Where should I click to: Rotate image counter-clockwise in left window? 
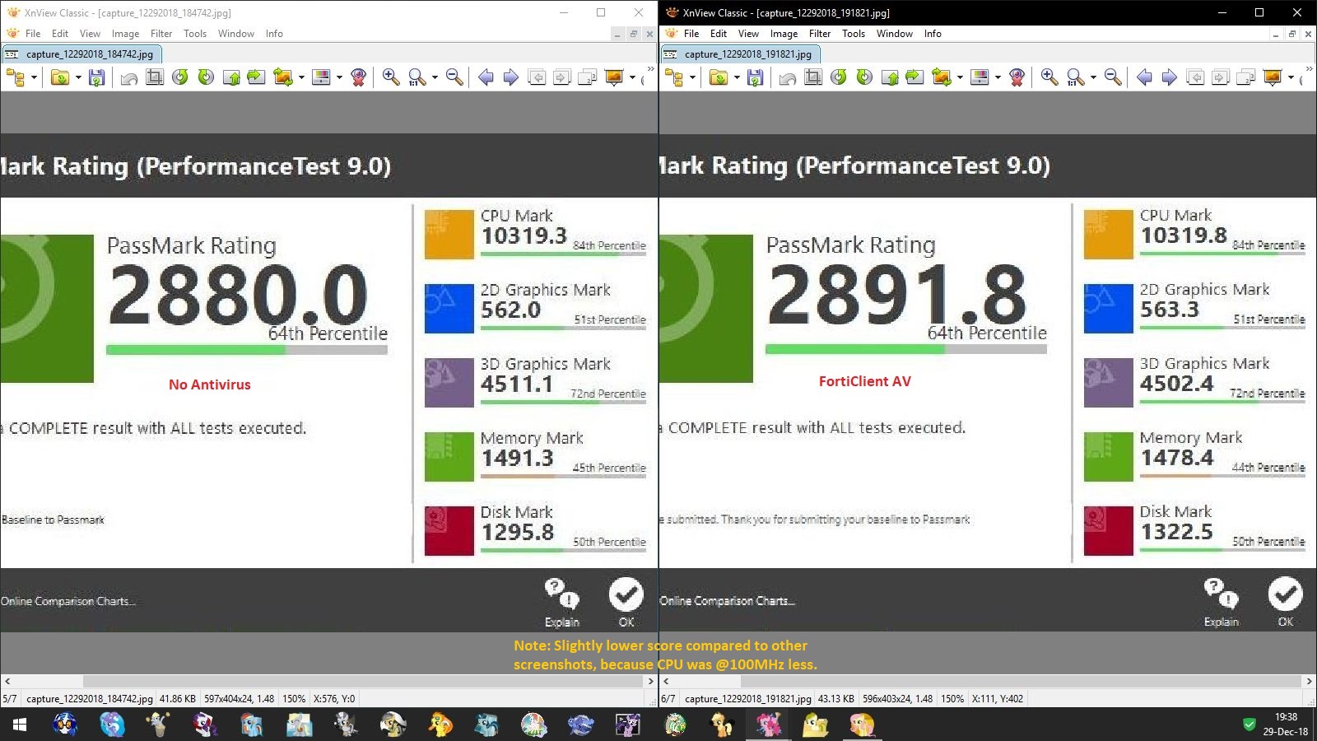(x=180, y=77)
